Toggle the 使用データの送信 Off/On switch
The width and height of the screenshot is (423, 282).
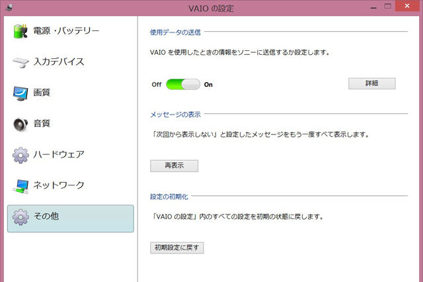pos(183,84)
